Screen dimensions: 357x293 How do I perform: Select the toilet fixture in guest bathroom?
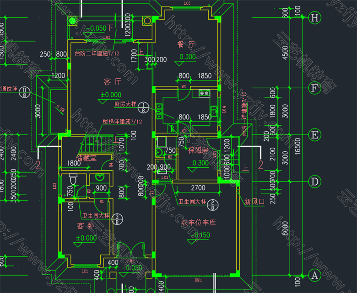point(73,179)
